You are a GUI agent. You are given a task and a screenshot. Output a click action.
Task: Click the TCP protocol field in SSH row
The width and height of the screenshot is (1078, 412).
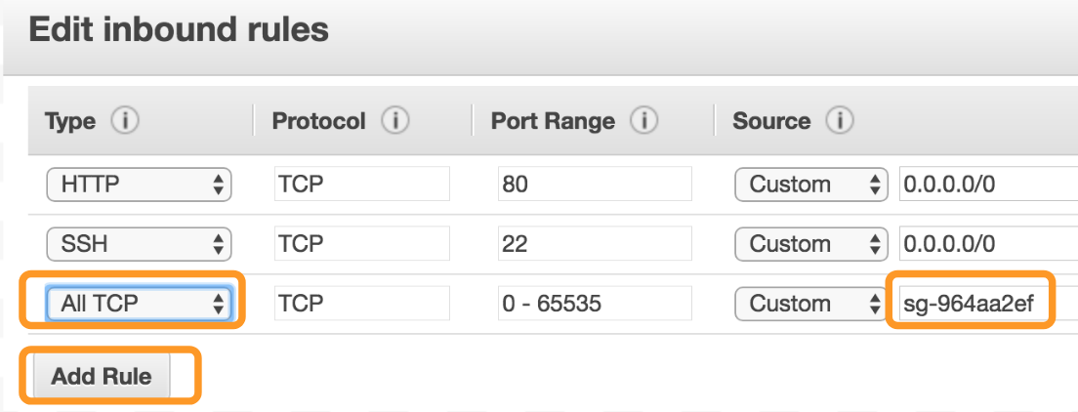359,244
